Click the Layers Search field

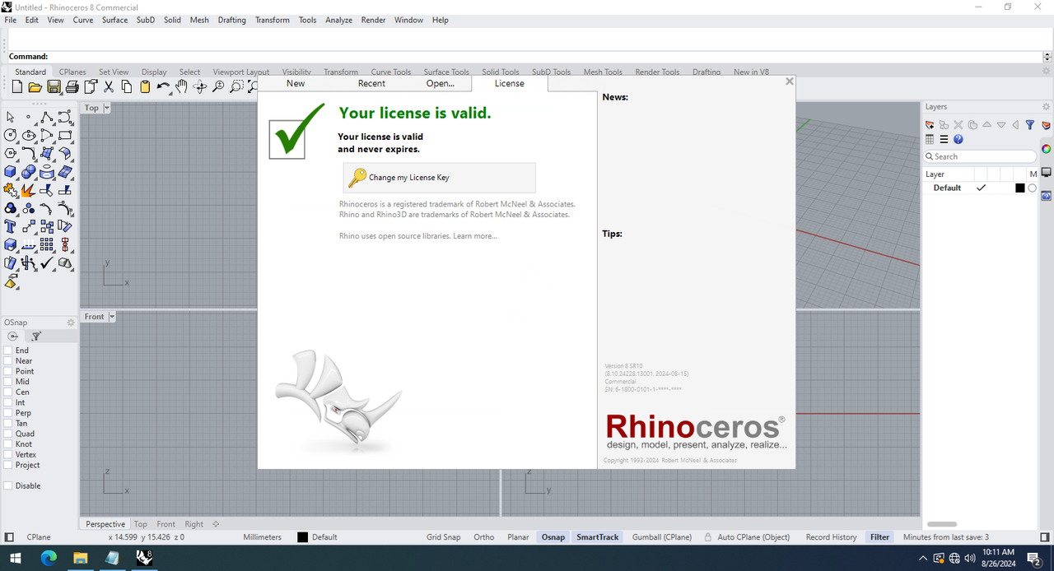coord(979,156)
